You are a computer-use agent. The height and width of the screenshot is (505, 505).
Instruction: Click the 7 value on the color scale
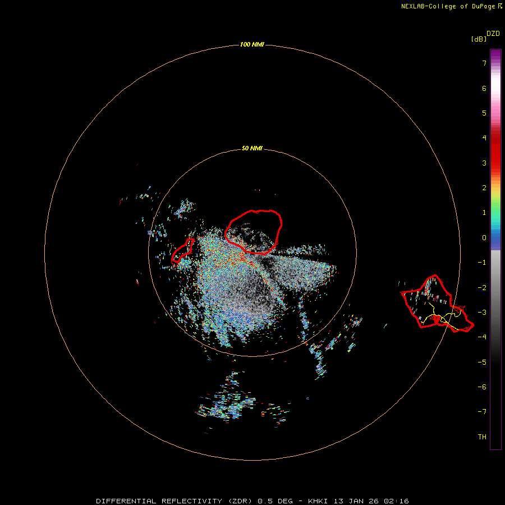click(x=484, y=63)
